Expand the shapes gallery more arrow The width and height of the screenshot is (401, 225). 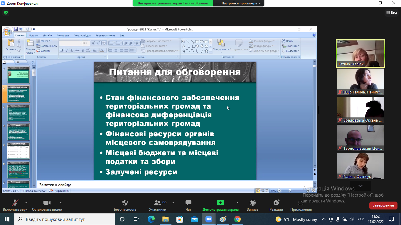tap(211, 51)
